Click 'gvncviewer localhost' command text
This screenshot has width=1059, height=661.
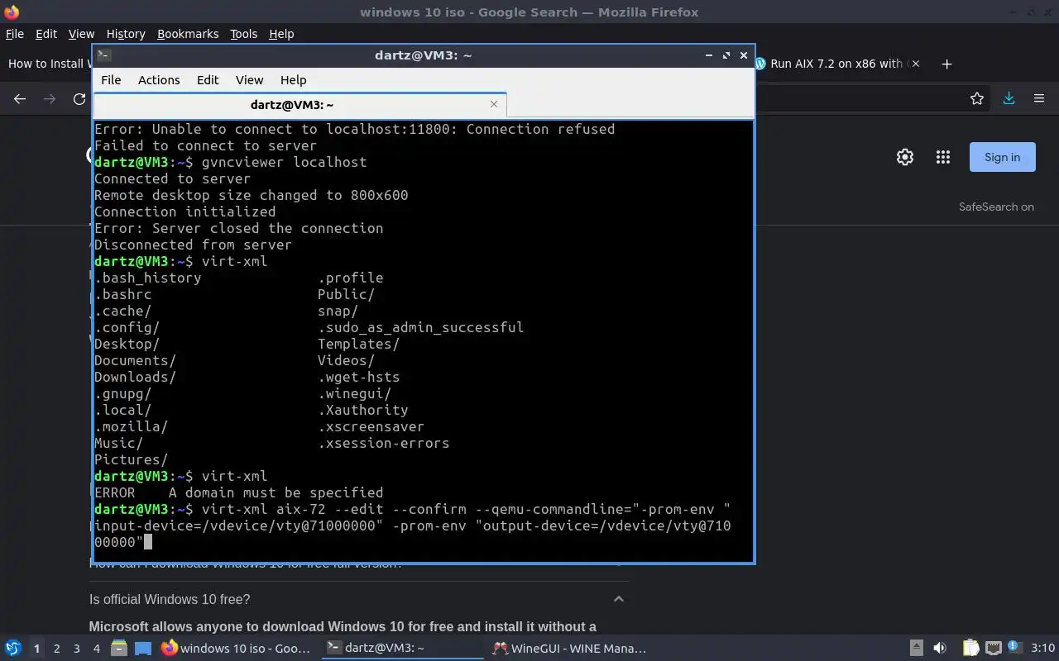click(284, 162)
